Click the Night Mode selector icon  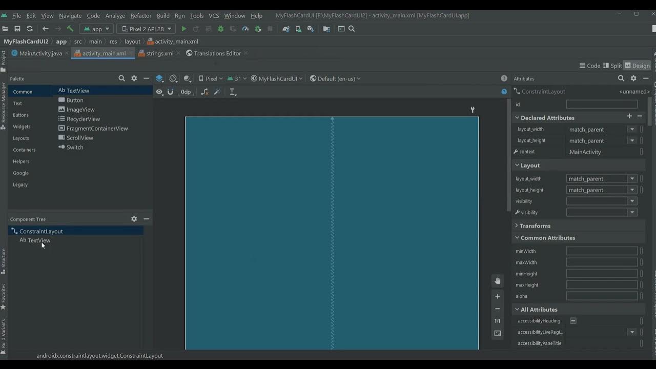(x=187, y=78)
